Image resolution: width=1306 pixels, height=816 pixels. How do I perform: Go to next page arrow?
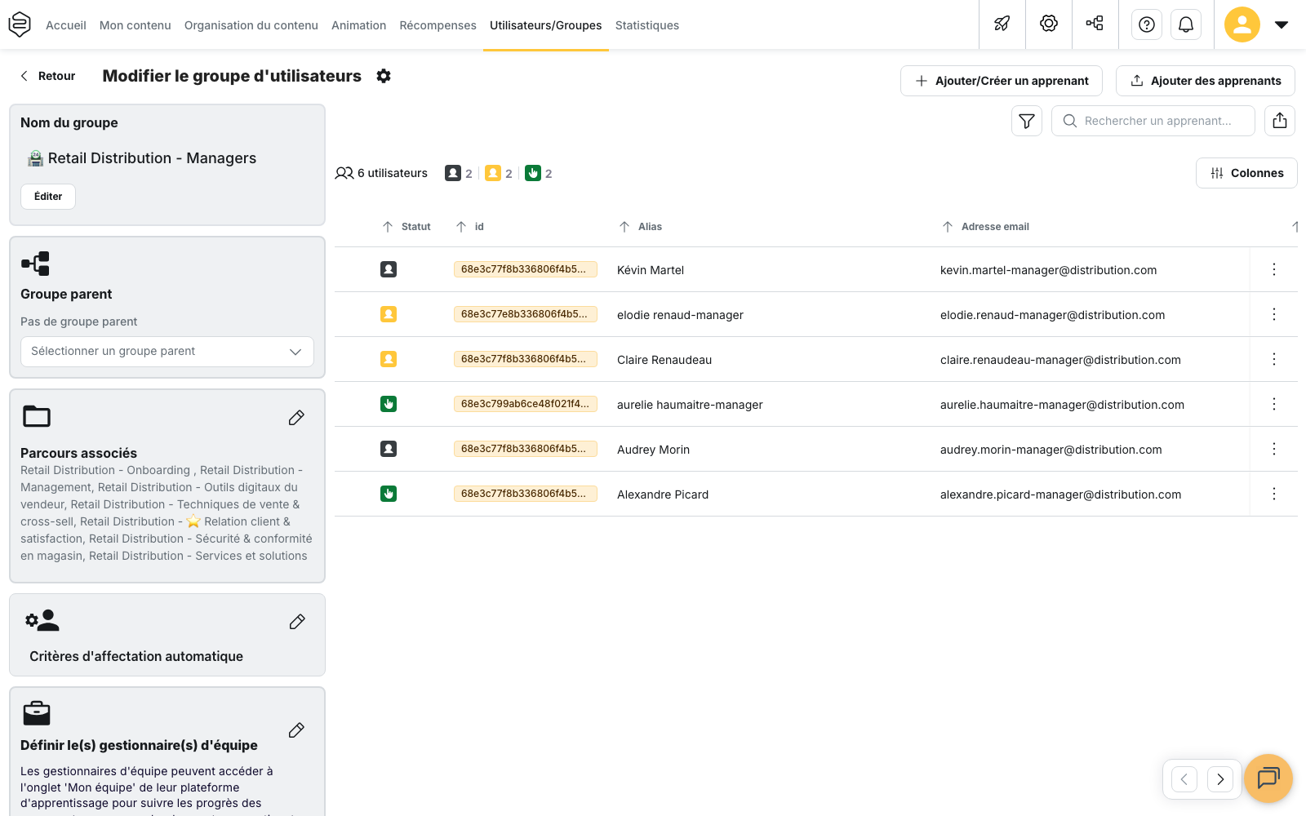tap(1220, 779)
